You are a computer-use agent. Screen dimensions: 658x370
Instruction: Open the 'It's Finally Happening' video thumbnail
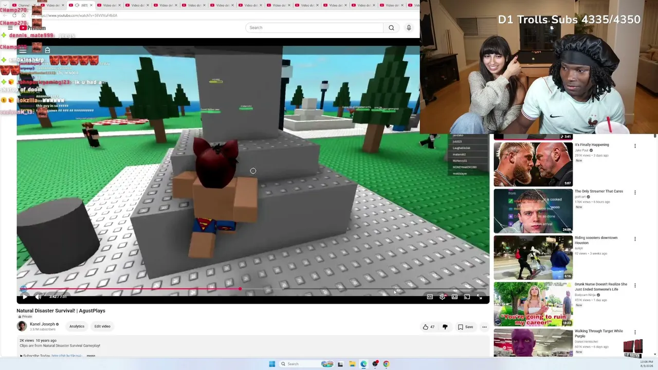[x=533, y=164]
